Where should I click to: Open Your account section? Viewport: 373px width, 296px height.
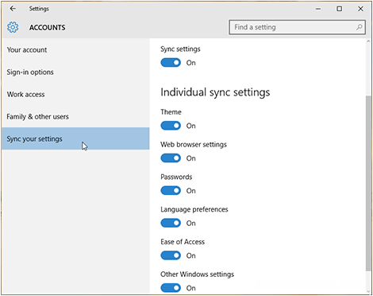(75, 50)
